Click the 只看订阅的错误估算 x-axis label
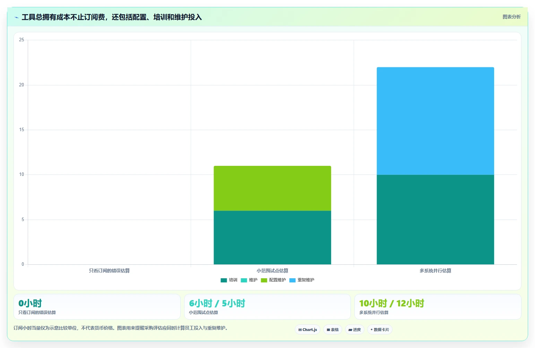 click(x=109, y=271)
